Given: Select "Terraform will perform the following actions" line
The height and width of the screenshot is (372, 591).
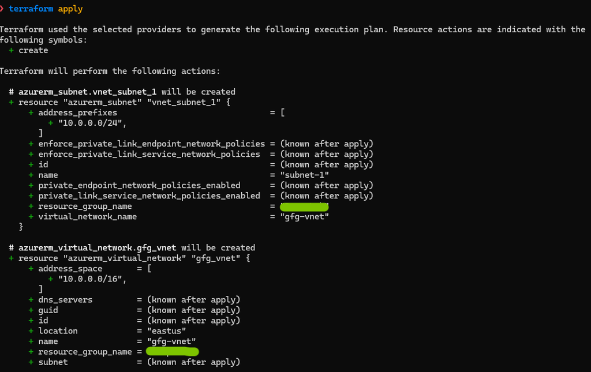Looking at the screenshot, I should 110,71.
